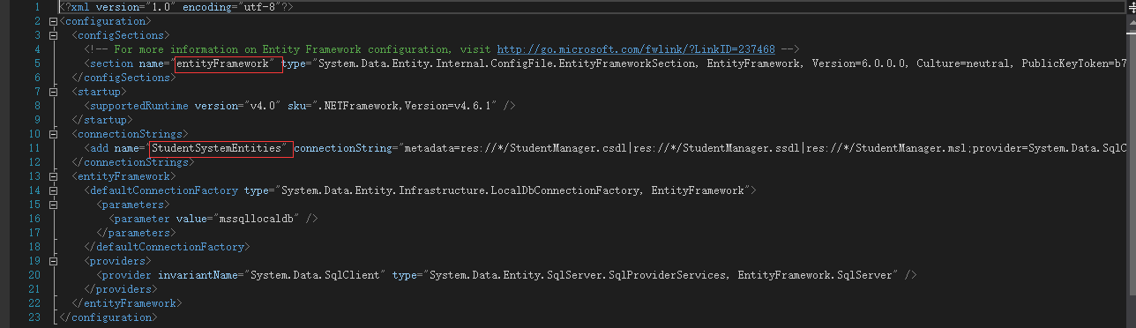Viewport: 1136px width, 328px height.
Task: Collapse the <providers> block
Action: [53, 261]
